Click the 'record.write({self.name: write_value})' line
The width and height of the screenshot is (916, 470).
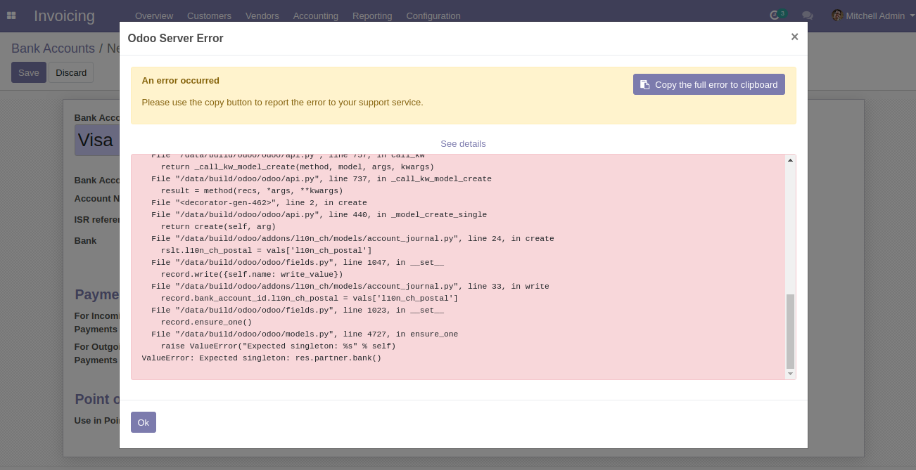pos(252,275)
